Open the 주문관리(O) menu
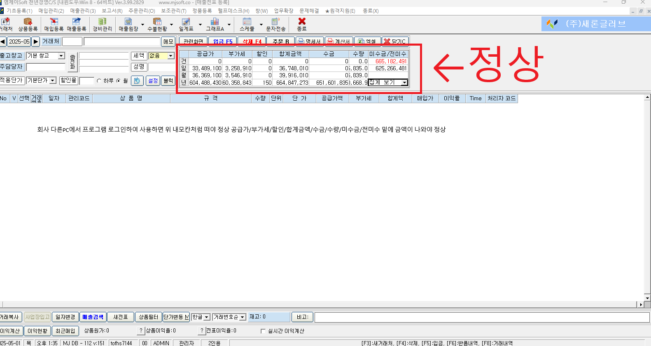 (142, 11)
